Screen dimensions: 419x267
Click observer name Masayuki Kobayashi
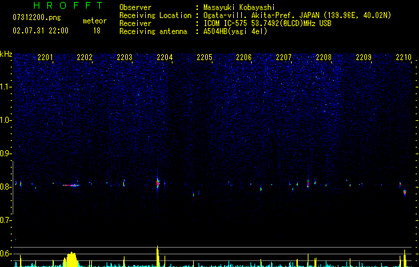tap(239, 7)
